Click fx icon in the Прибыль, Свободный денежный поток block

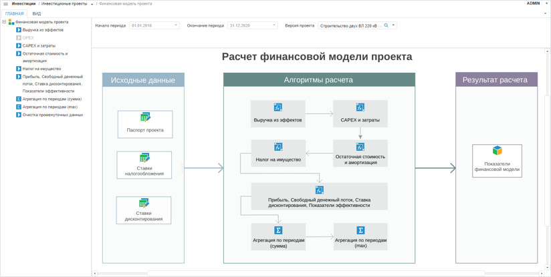tap(319, 190)
